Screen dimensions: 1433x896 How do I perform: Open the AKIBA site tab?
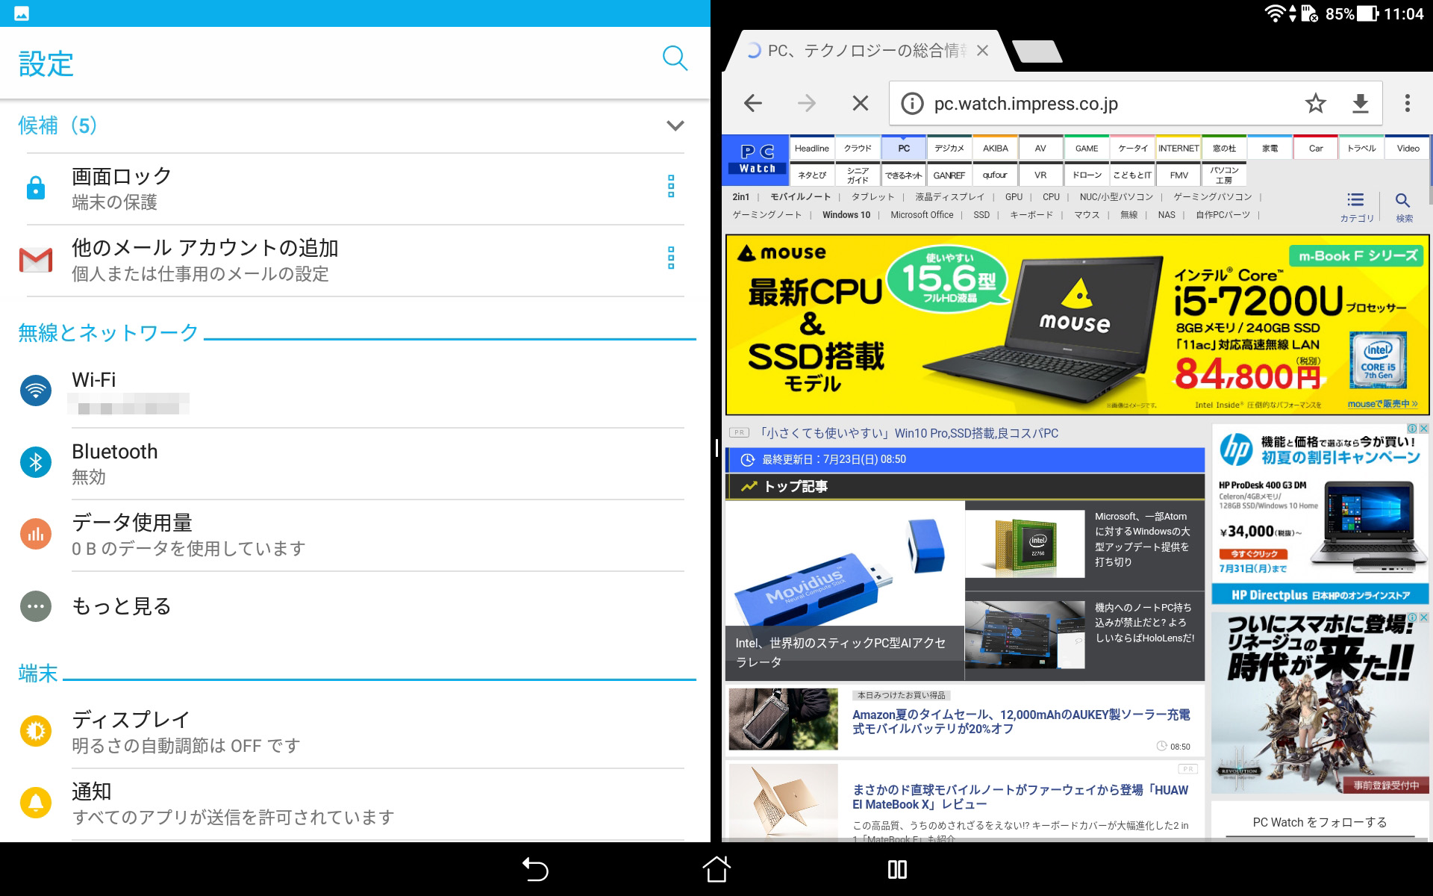(995, 148)
